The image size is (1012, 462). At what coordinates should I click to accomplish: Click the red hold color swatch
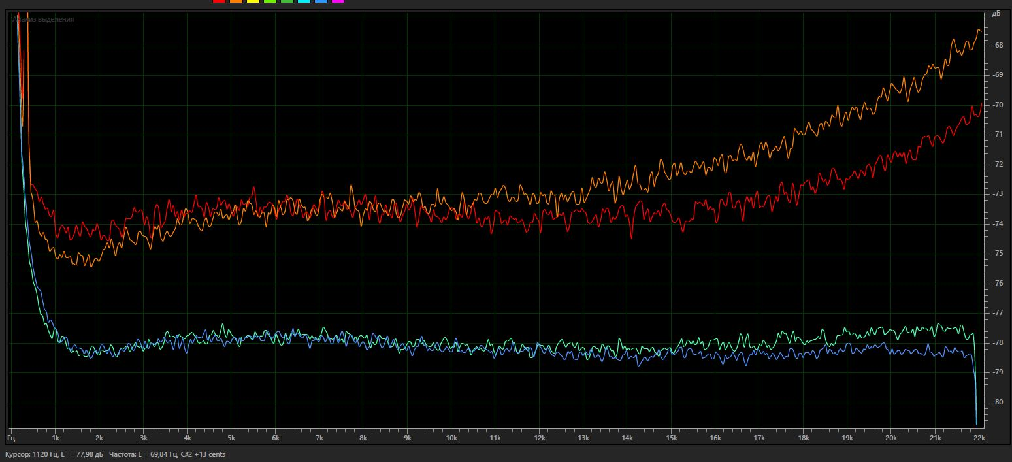point(219,1)
